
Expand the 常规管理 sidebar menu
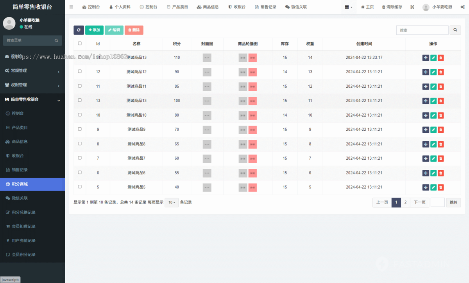[x=32, y=71]
